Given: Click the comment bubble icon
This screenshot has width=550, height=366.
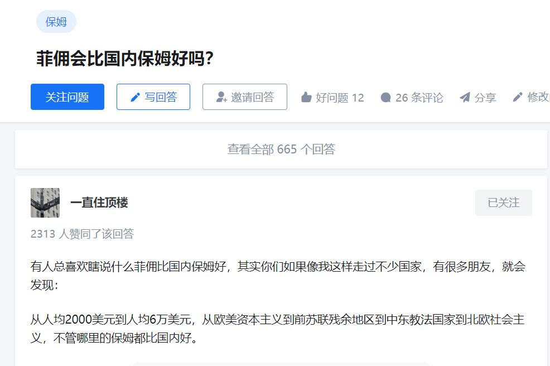Looking at the screenshot, I should 386,98.
